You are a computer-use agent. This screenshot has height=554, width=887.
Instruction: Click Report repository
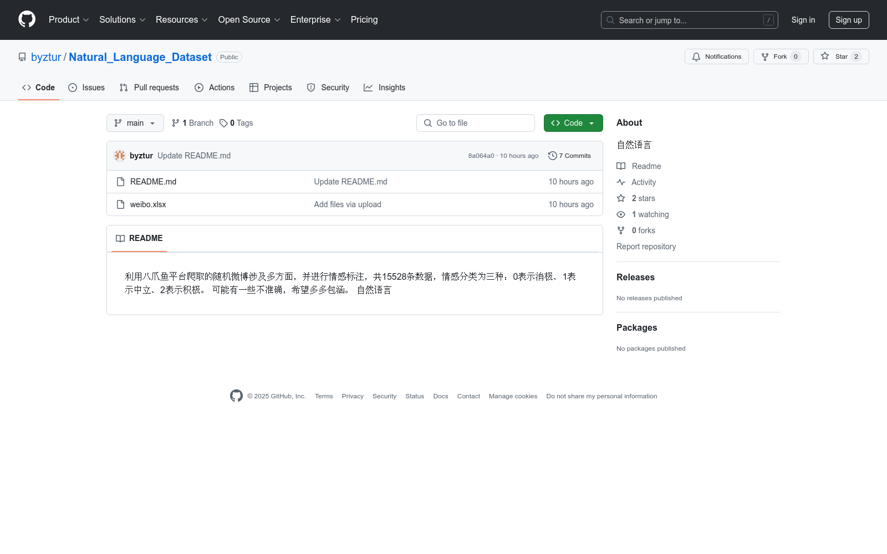click(646, 247)
